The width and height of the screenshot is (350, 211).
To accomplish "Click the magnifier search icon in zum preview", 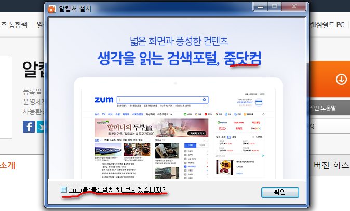I will (204, 100).
